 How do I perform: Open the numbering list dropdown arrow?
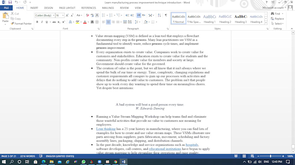click(x=115, y=16)
